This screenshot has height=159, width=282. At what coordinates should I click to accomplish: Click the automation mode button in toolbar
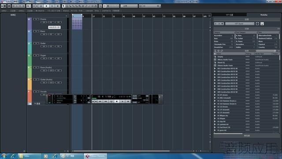pos(29,6)
